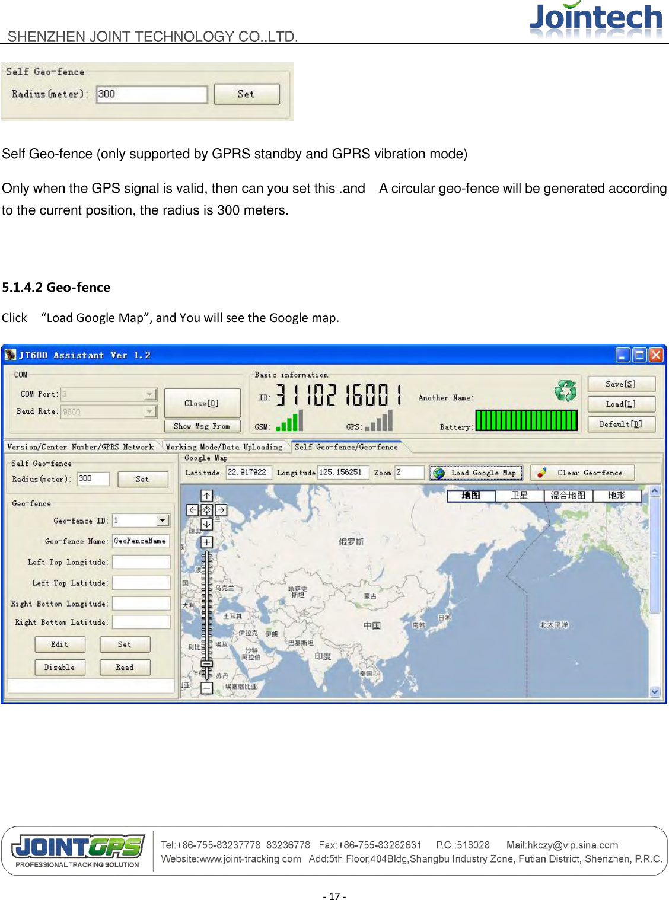Viewport: 669px width, 900px height.
Task: Click the pencil icon on Clear Geo-fence button
Action: pyautogui.click(x=541, y=472)
